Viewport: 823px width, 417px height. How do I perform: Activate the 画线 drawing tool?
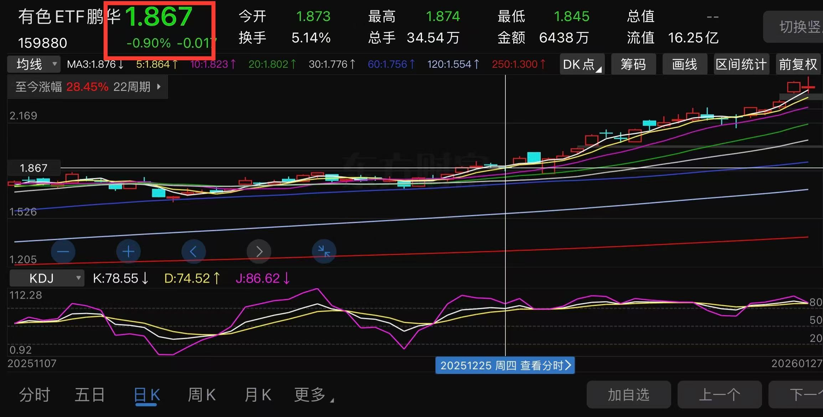685,65
